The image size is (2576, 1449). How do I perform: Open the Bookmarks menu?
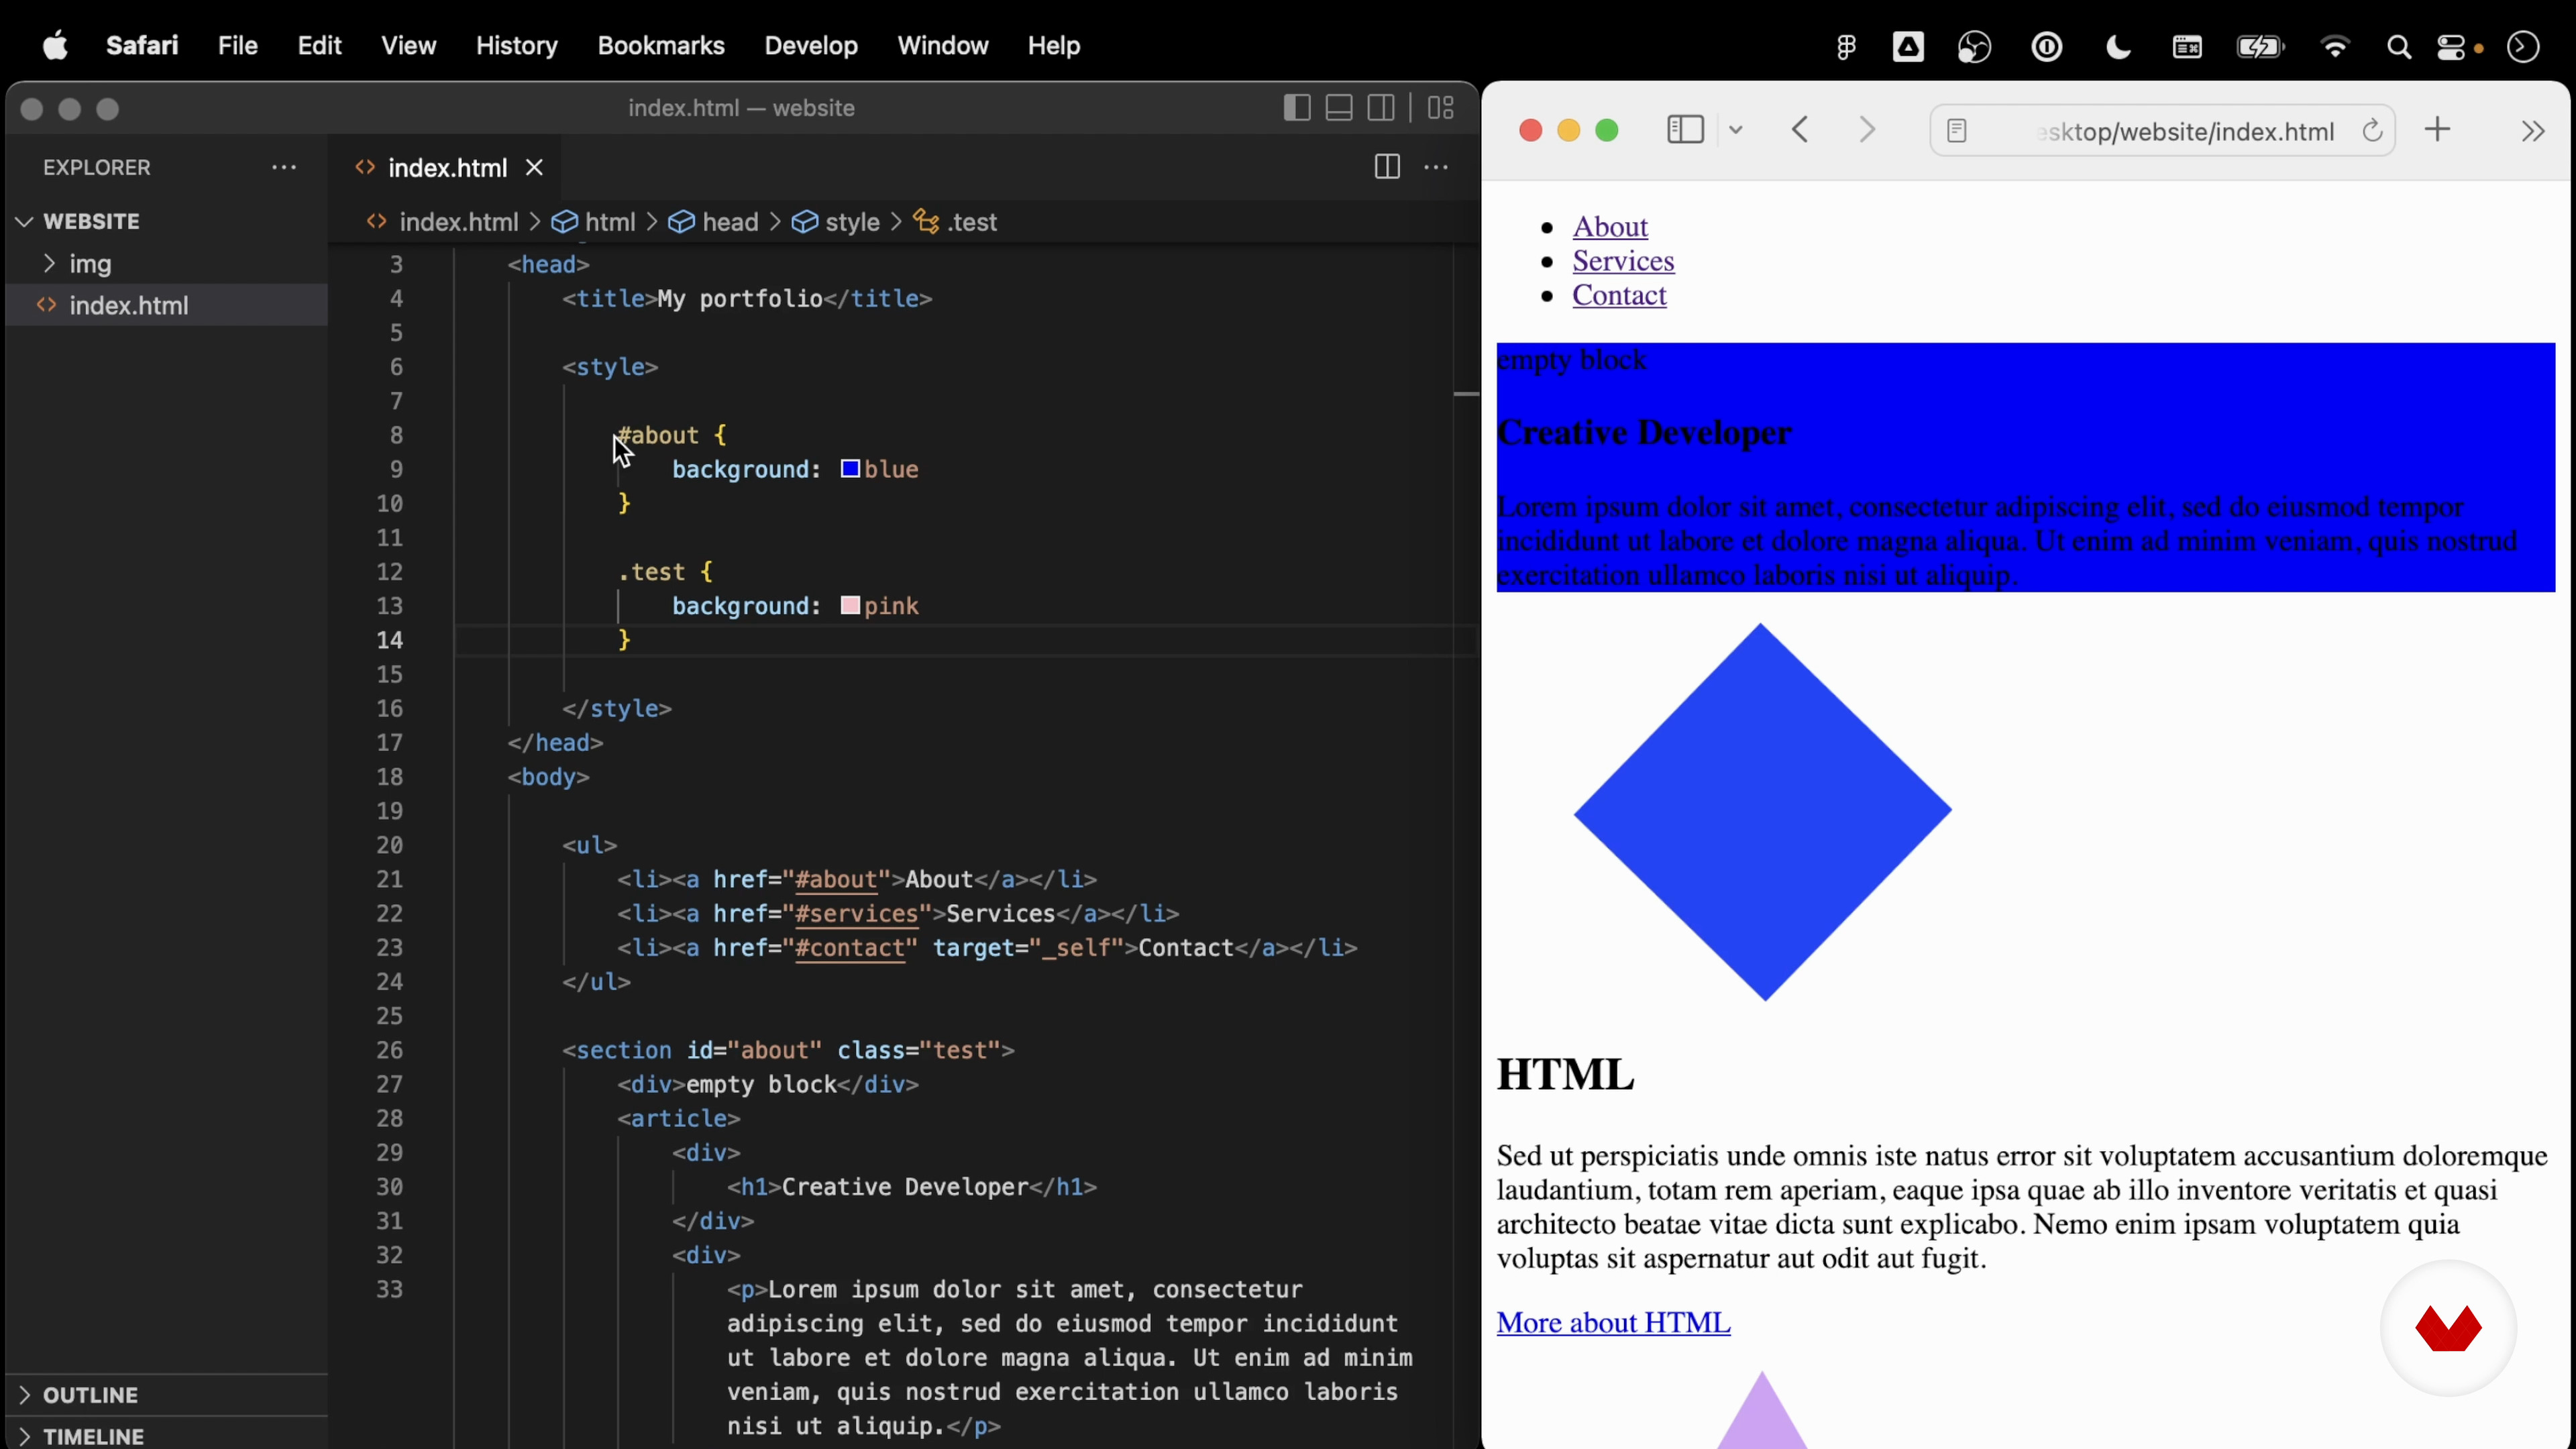click(661, 45)
